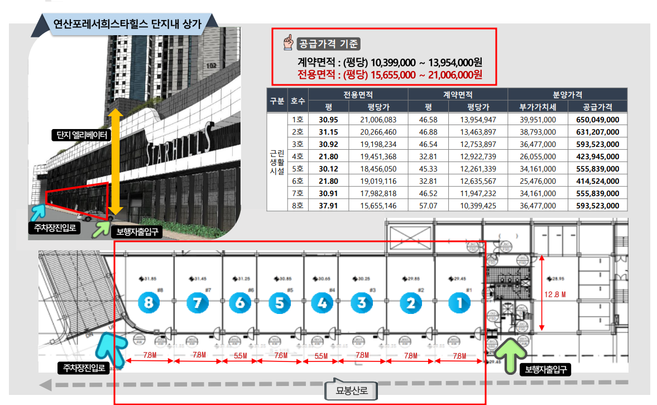657x405 pixels.
Task: Click the 631,207,000 supply price cell
Action: tap(597, 132)
